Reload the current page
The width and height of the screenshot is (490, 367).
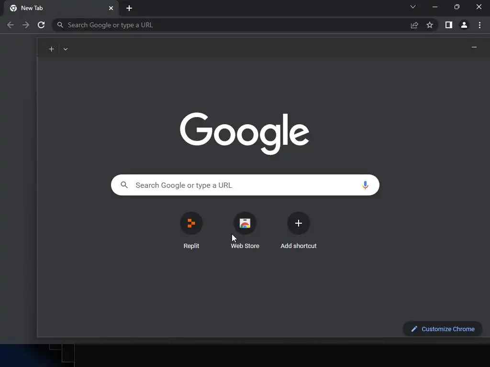tap(41, 25)
